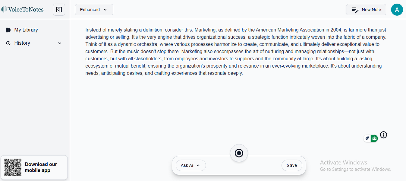Image resolution: width=406 pixels, height=181 pixels.
Task: Click the VoiceToNotes logo icon
Action: 4,9
